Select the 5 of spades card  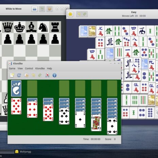pos(112,126)
